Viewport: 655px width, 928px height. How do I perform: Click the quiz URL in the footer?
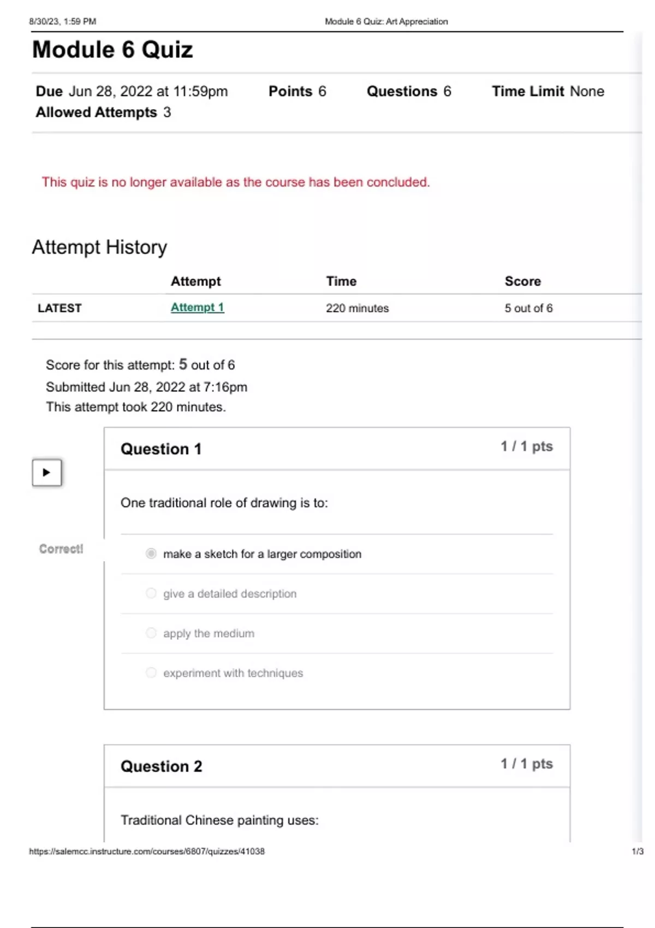pos(147,851)
